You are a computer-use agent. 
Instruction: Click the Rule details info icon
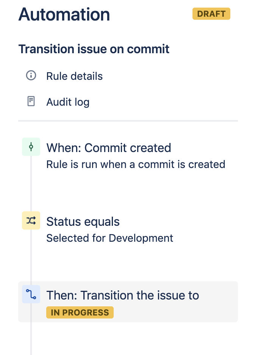coord(31,75)
